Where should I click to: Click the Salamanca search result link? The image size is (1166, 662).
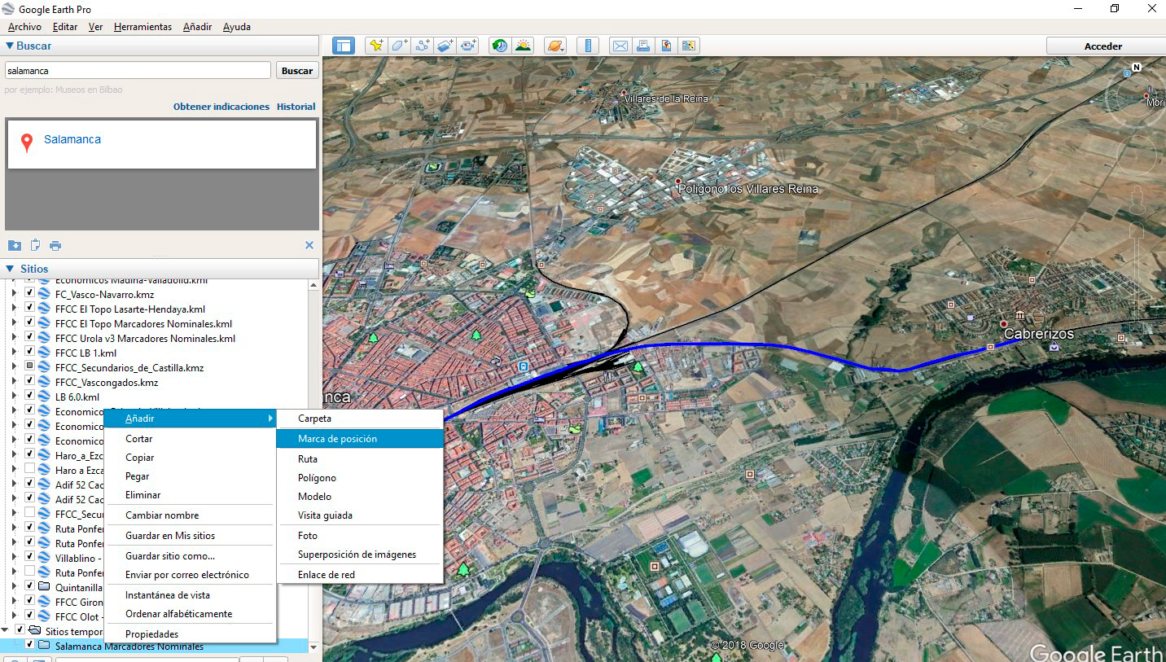point(72,139)
